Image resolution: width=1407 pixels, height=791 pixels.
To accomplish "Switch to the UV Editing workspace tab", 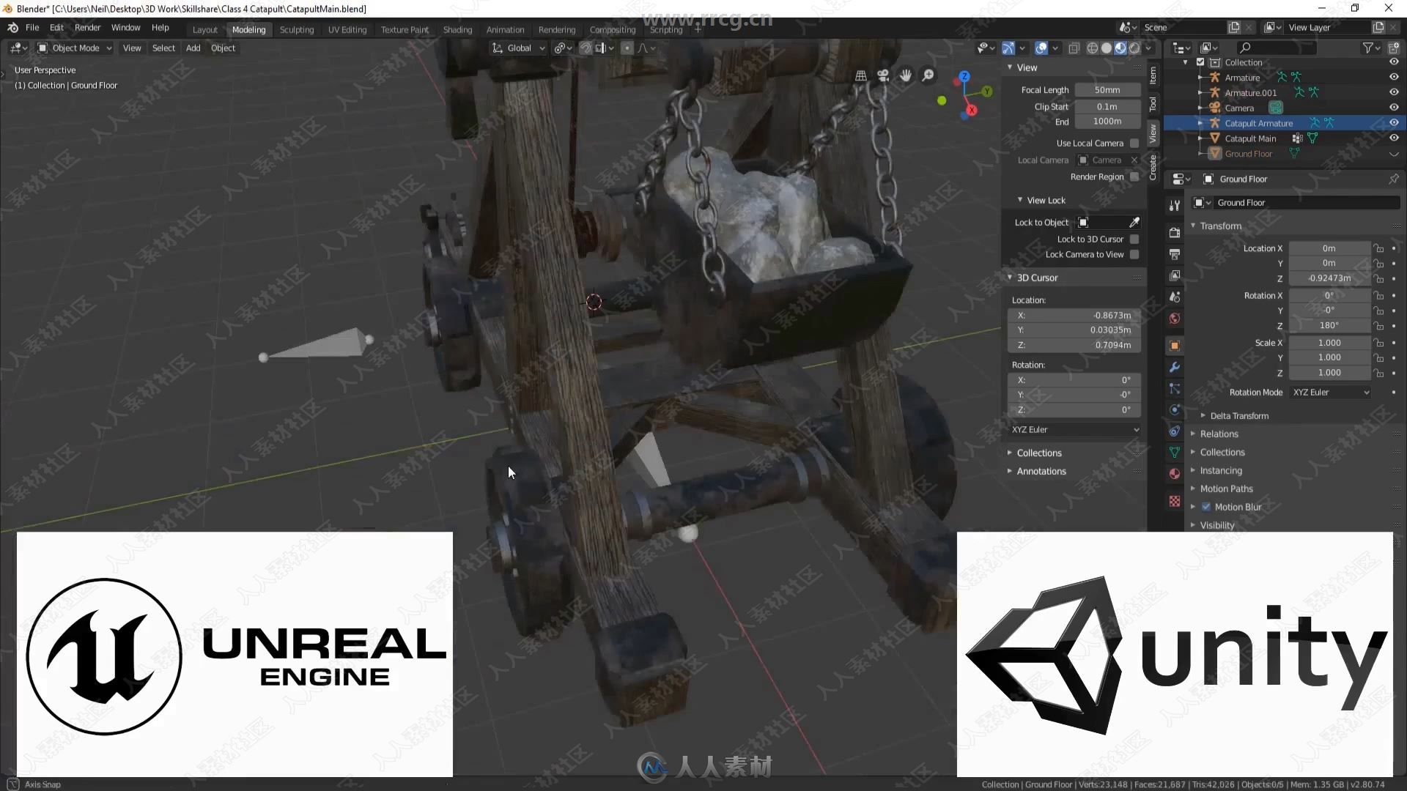I will [x=347, y=29].
